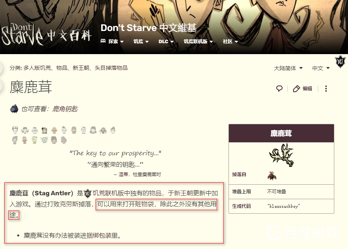This screenshot has height=249, width=348.
Task: Open the three-dot more actions menu
Action: pyautogui.click(x=326, y=89)
